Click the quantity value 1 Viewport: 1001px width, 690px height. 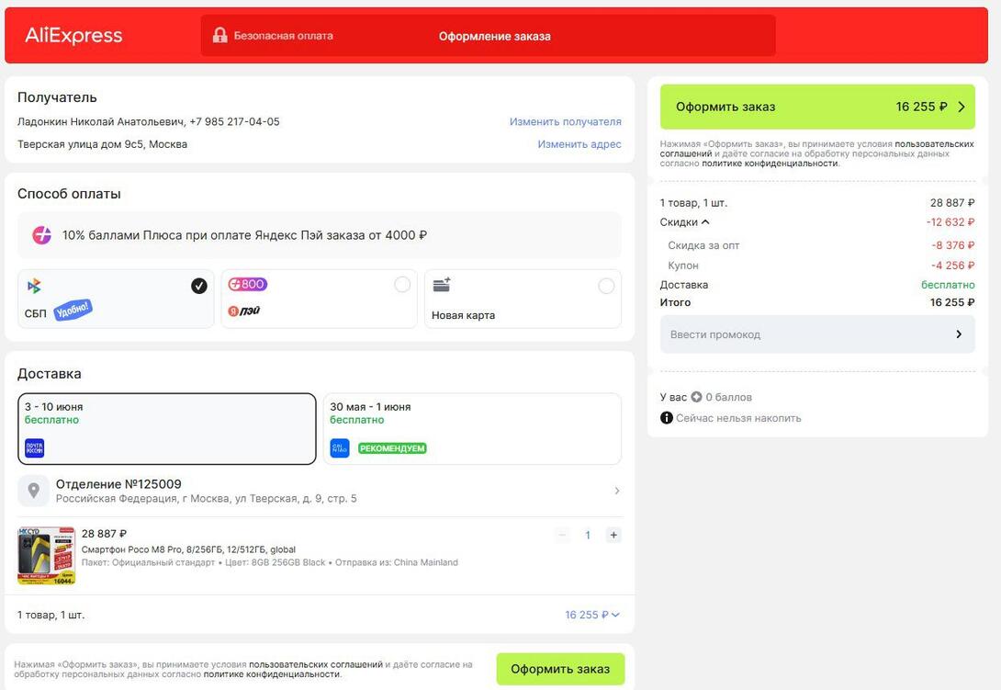pos(588,536)
